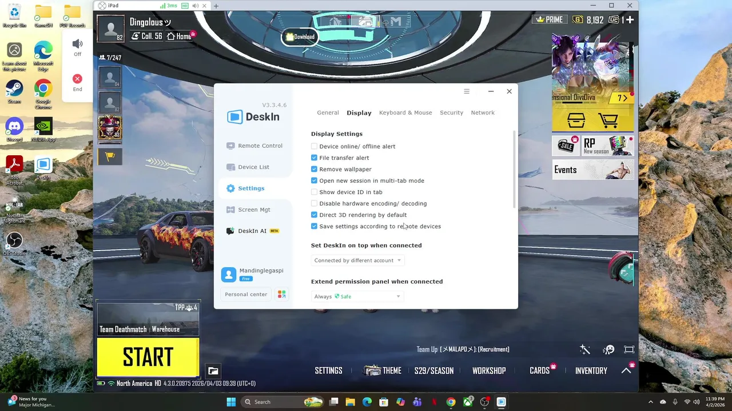Switch to Keyboard & Mouse tab

pyautogui.click(x=405, y=112)
